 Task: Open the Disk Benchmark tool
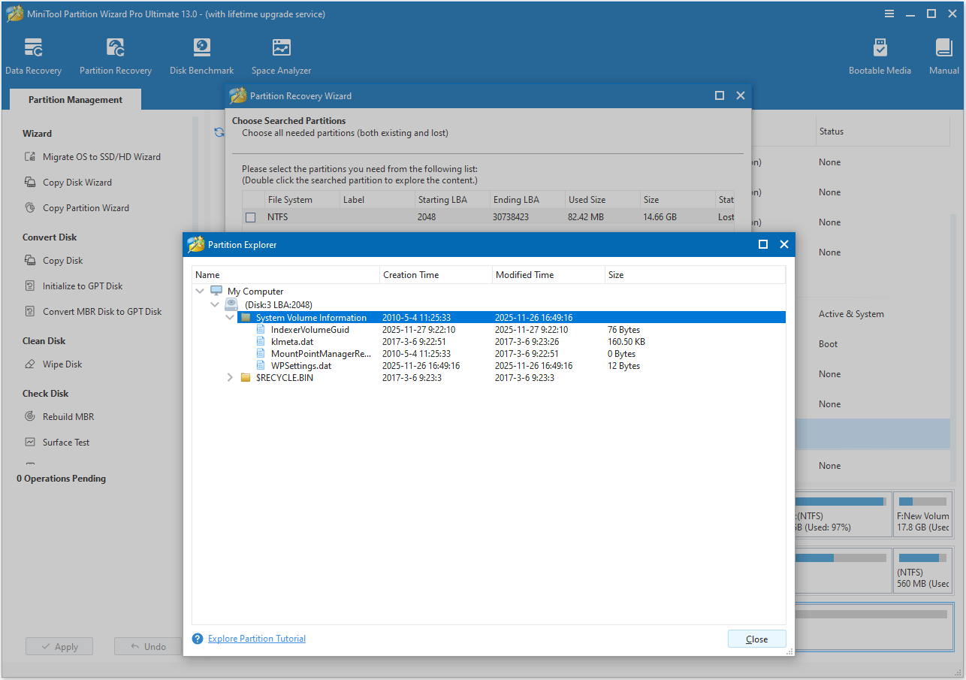click(201, 56)
